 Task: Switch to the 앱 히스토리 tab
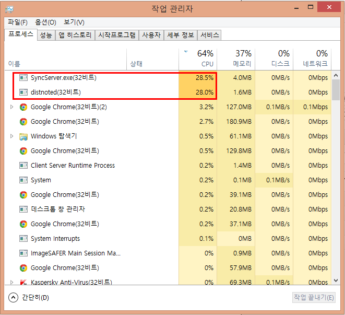pos(75,35)
